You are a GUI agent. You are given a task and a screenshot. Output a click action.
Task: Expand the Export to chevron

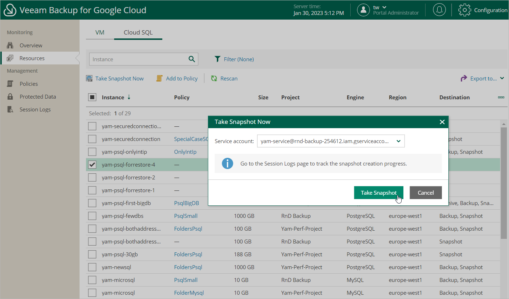pyautogui.click(x=502, y=79)
